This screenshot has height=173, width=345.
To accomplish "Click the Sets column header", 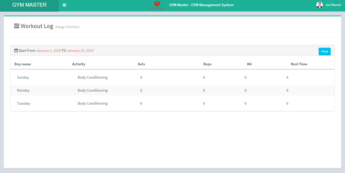I will click(x=141, y=64).
